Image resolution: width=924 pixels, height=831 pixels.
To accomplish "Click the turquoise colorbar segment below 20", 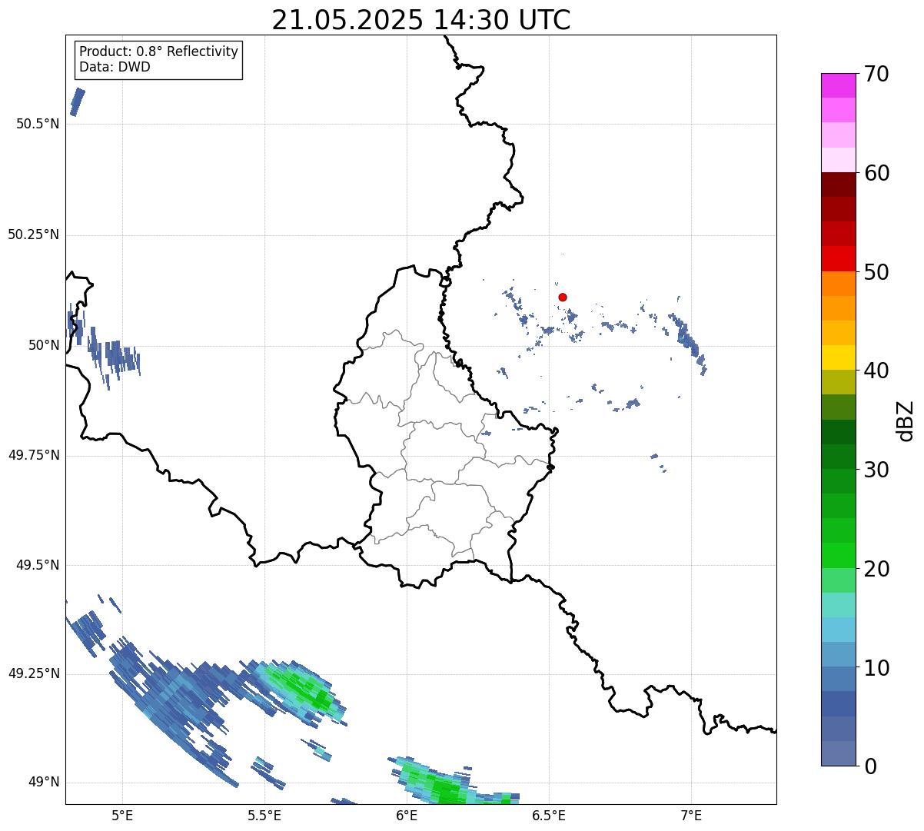I will [x=838, y=605].
